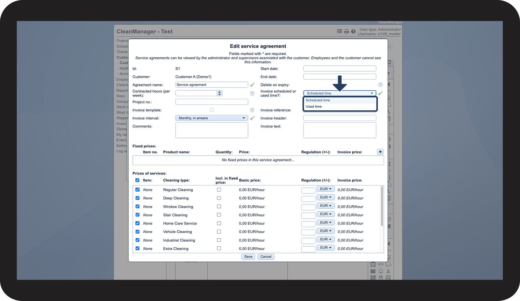Click the "No fixed prices in this service agreement..." text
Viewport: 520px width, 301px height.
coord(258,160)
